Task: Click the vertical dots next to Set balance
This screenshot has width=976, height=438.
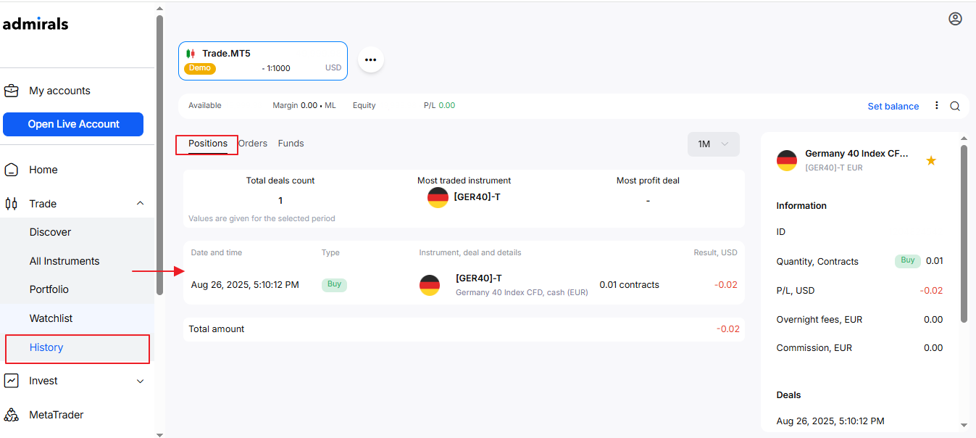Action: [936, 105]
